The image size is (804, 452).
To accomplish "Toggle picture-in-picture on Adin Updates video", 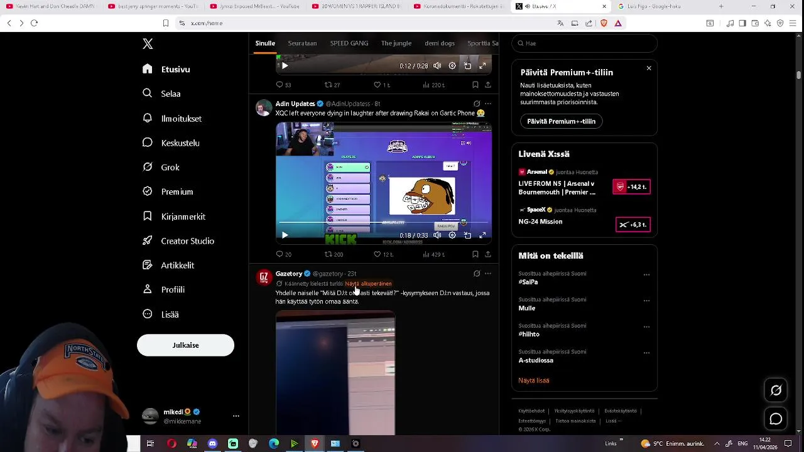I will click(467, 235).
